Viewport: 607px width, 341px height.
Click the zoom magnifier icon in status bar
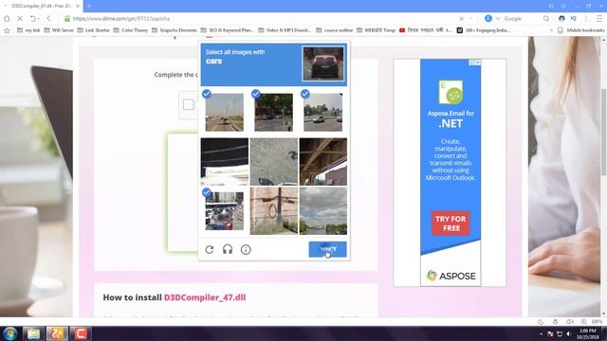583,322
